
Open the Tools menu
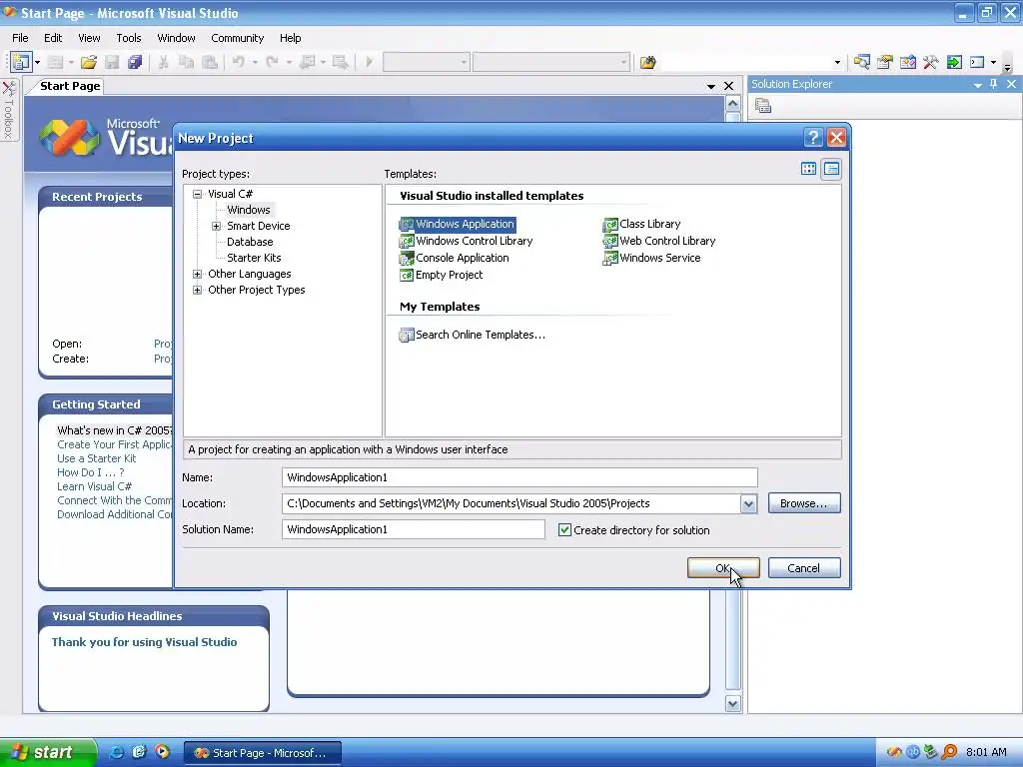tap(129, 38)
